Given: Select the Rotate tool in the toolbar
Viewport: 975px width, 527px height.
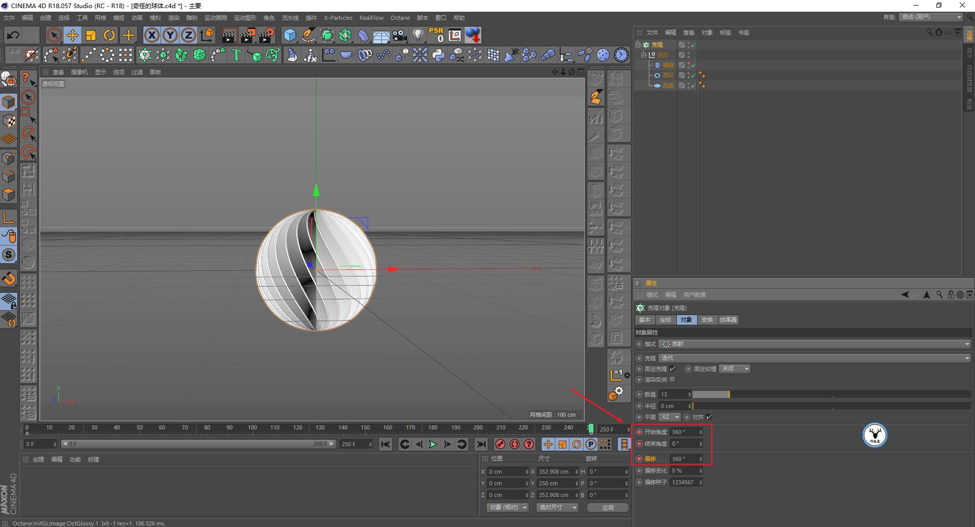Looking at the screenshot, I should 109,35.
